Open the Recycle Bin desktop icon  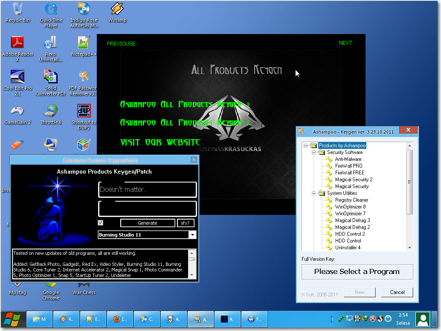(x=17, y=13)
